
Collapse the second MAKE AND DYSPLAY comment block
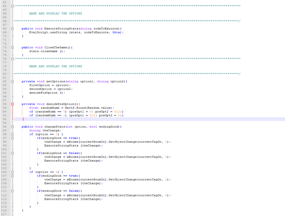(x=12, y=59)
